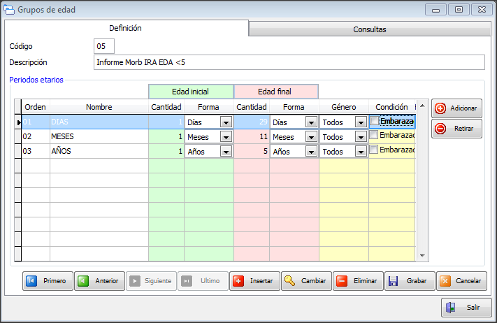Image resolution: width=497 pixels, height=323 pixels.
Task: Open the initial Forma dropdown in the DIAS row
Action: click(x=226, y=122)
